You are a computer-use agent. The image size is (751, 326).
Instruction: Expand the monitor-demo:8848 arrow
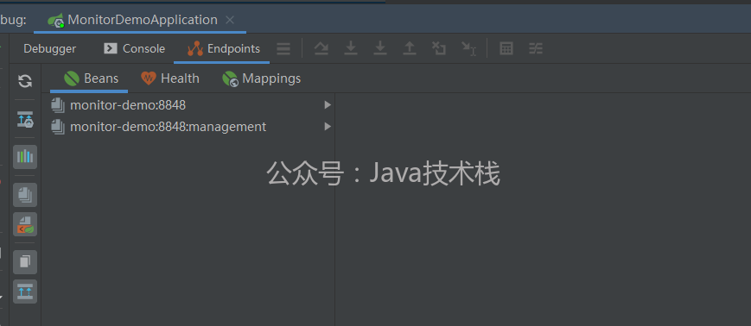pos(328,104)
